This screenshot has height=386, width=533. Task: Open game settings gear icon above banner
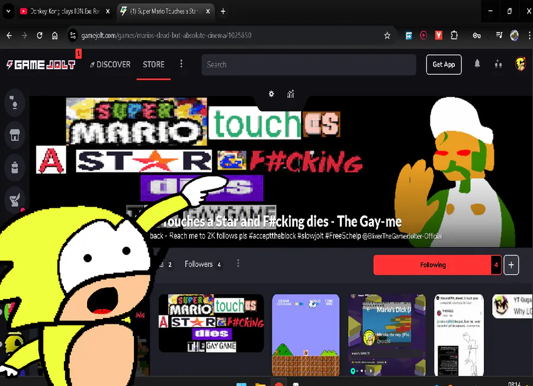click(271, 94)
